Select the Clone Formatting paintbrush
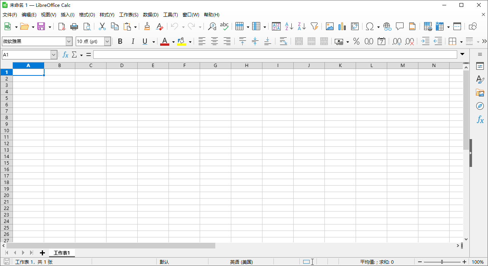This screenshot has width=488, height=266. click(x=147, y=27)
